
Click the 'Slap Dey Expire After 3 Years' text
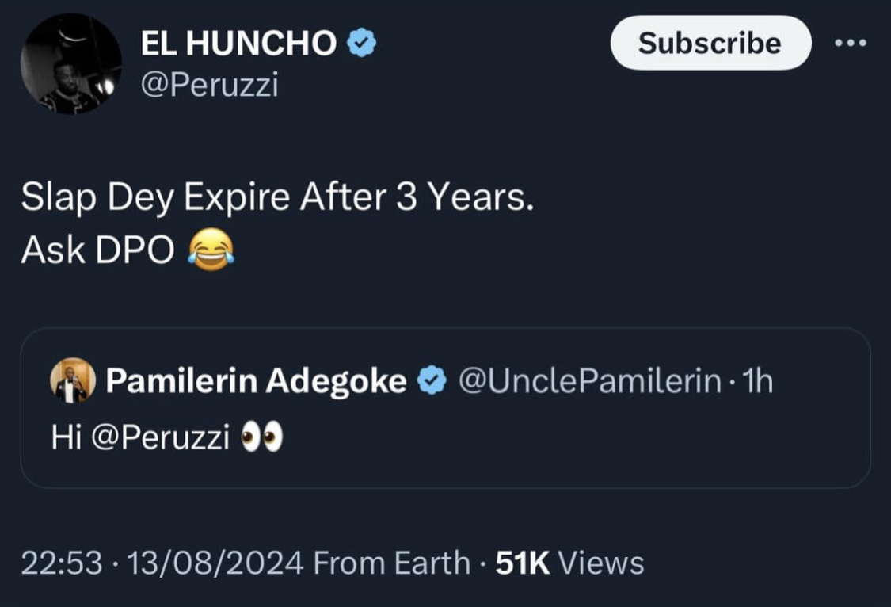tap(277, 198)
